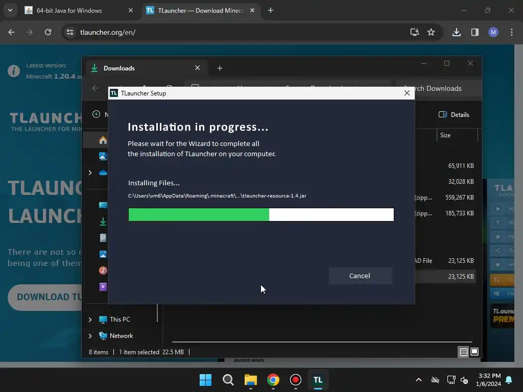Open Home in File Explorer sidebar

[x=103, y=140]
